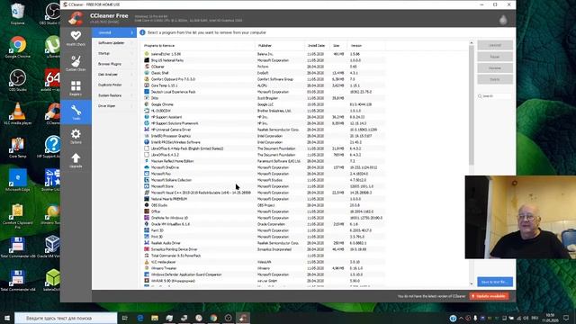
Task: Switch to Browser Plugins tab
Action: [114, 64]
